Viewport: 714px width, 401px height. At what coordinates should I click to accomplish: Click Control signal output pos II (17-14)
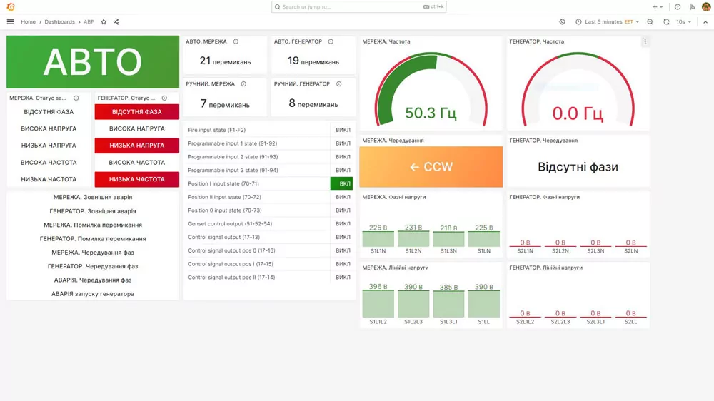[x=269, y=277]
